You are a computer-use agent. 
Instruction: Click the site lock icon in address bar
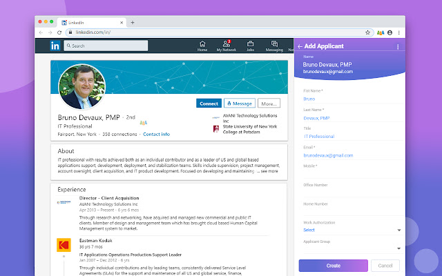(70, 32)
